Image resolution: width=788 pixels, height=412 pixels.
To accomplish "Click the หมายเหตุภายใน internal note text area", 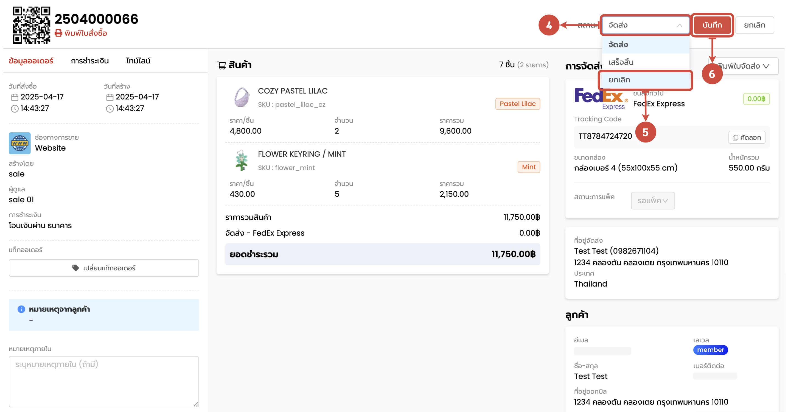I will pyautogui.click(x=104, y=382).
